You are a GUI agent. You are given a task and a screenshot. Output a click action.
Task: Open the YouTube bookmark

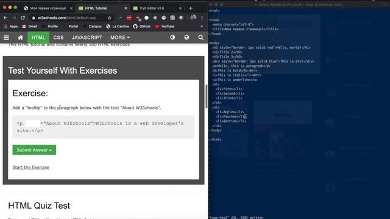coord(165,26)
